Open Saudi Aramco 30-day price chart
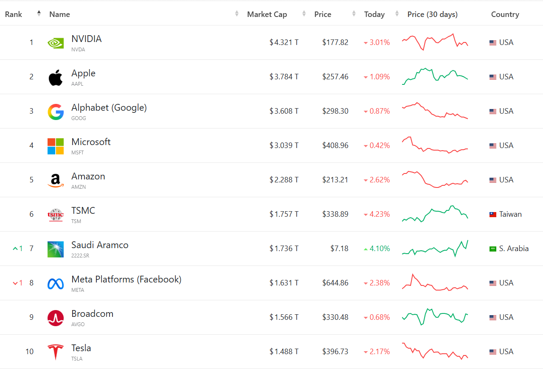Viewport: 543px width, 369px height. [435, 249]
